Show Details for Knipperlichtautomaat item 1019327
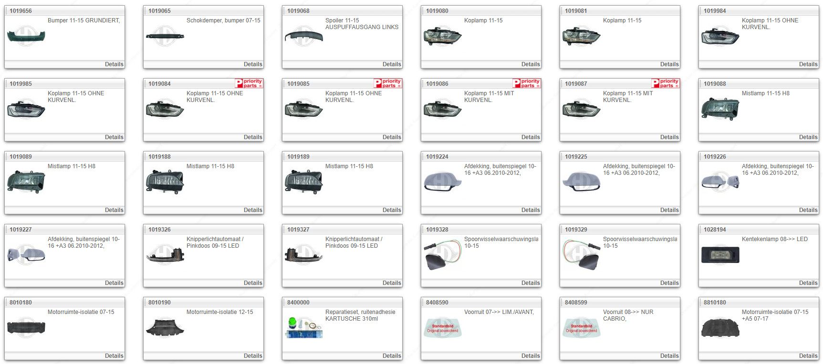823x364 pixels. (x=392, y=283)
